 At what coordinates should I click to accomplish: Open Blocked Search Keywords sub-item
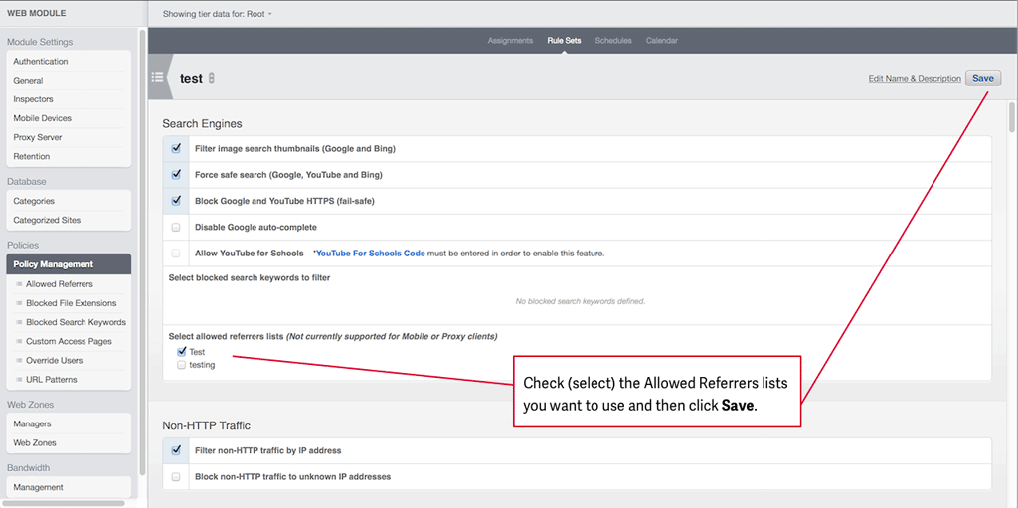[76, 322]
